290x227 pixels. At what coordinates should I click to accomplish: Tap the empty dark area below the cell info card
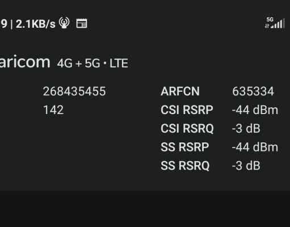[145, 209]
